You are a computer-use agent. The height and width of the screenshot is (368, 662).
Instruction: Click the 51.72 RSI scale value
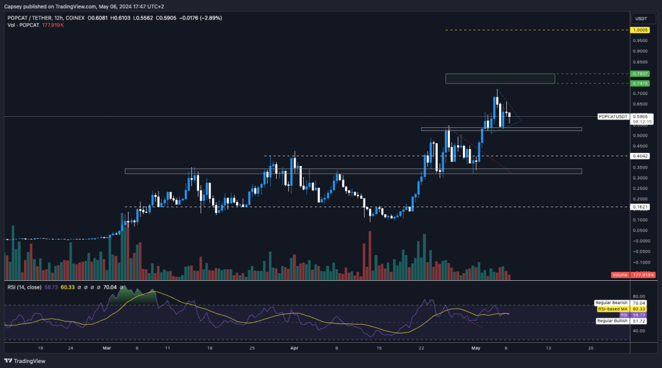pos(639,322)
